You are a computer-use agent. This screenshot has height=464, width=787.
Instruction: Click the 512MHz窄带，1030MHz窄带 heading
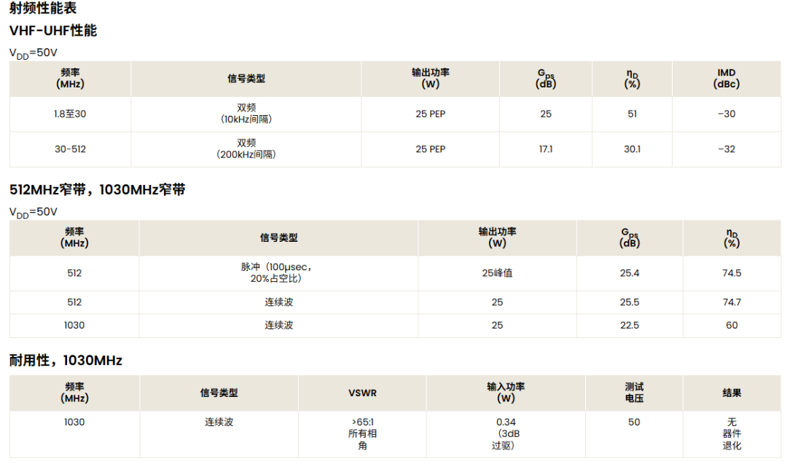pyautogui.click(x=98, y=189)
